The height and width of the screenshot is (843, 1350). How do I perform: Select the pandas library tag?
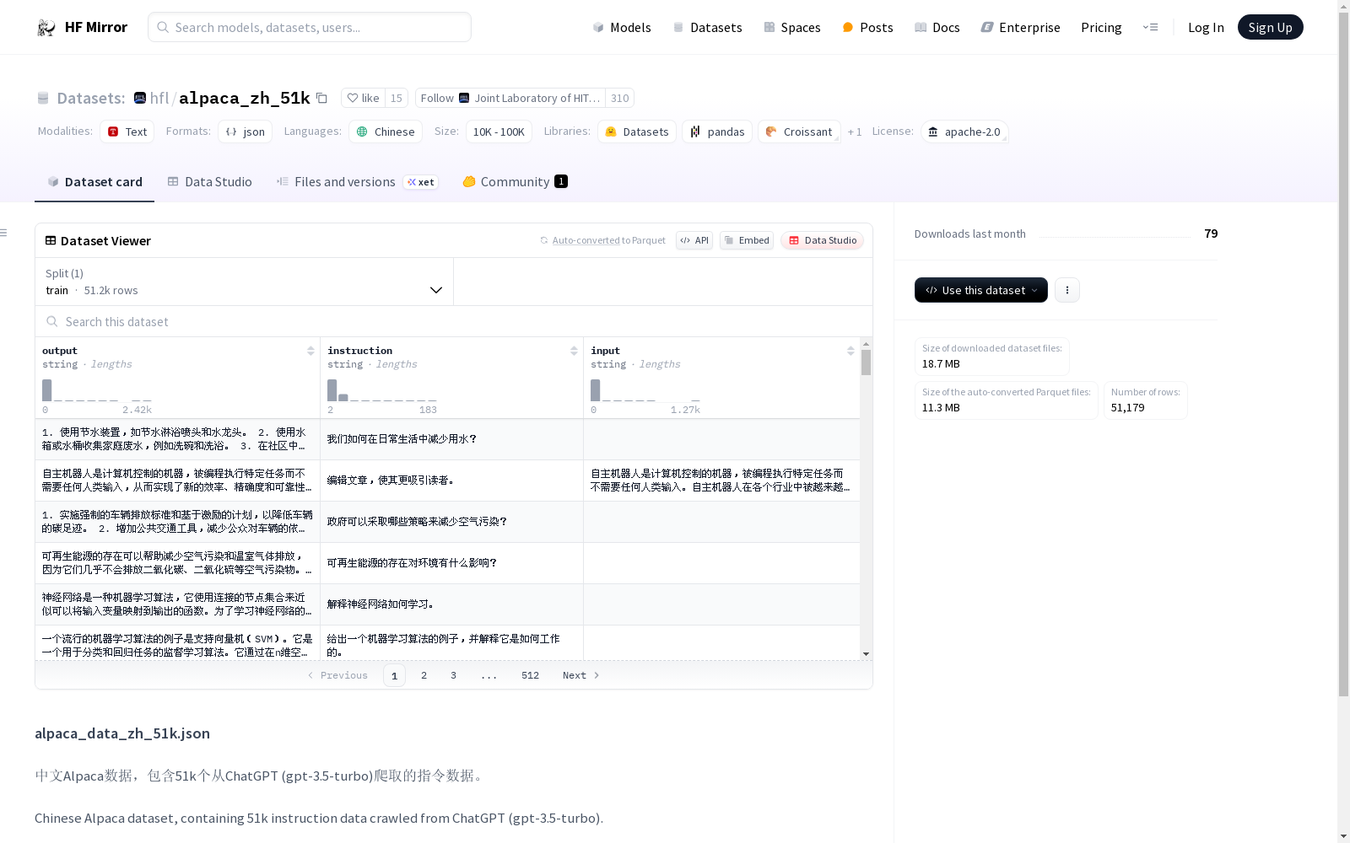717,132
